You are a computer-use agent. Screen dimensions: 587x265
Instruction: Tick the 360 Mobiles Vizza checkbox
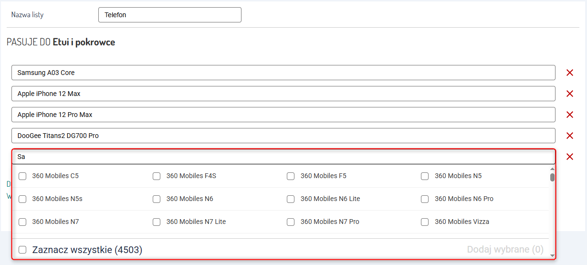pos(425,222)
